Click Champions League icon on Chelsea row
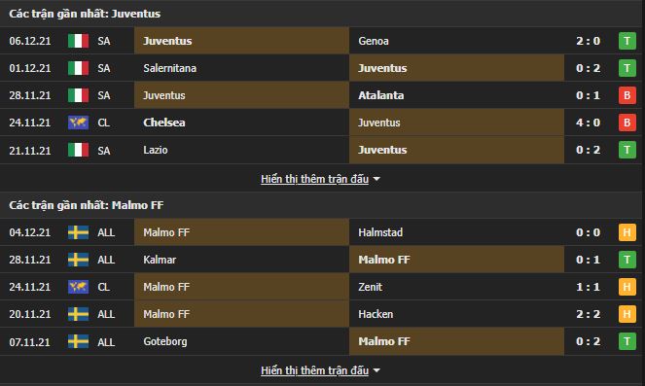Image resolution: width=645 pixels, height=386 pixels. pyautogui.click(x=78, y=123)
